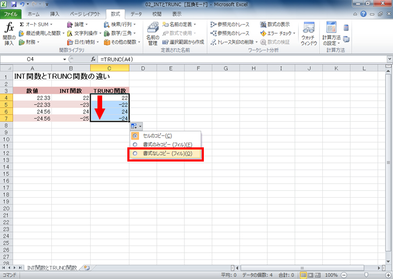
Task: Click the Excel Help question mark icon
Action: coord(363,14)
